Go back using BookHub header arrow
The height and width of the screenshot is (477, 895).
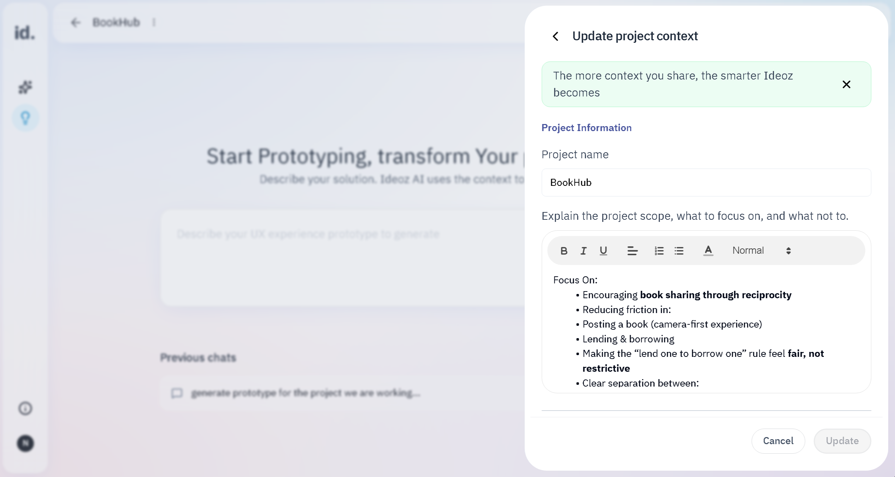[75, 23]
